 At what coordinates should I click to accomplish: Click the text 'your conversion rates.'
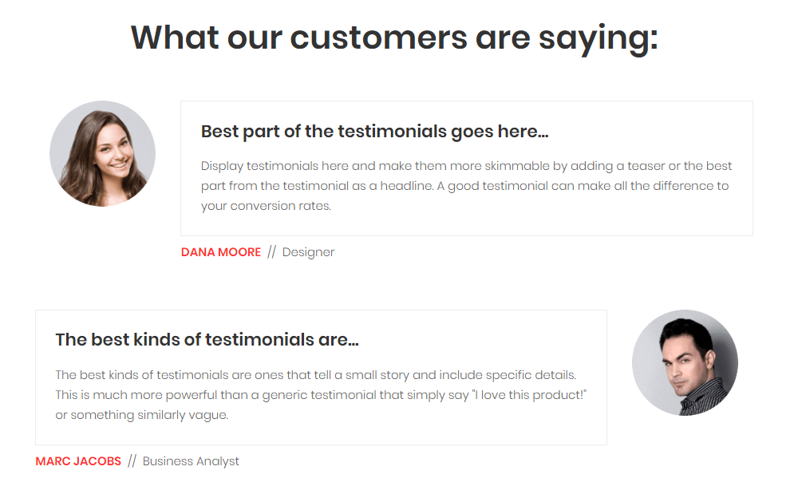(x=266, y=206)
